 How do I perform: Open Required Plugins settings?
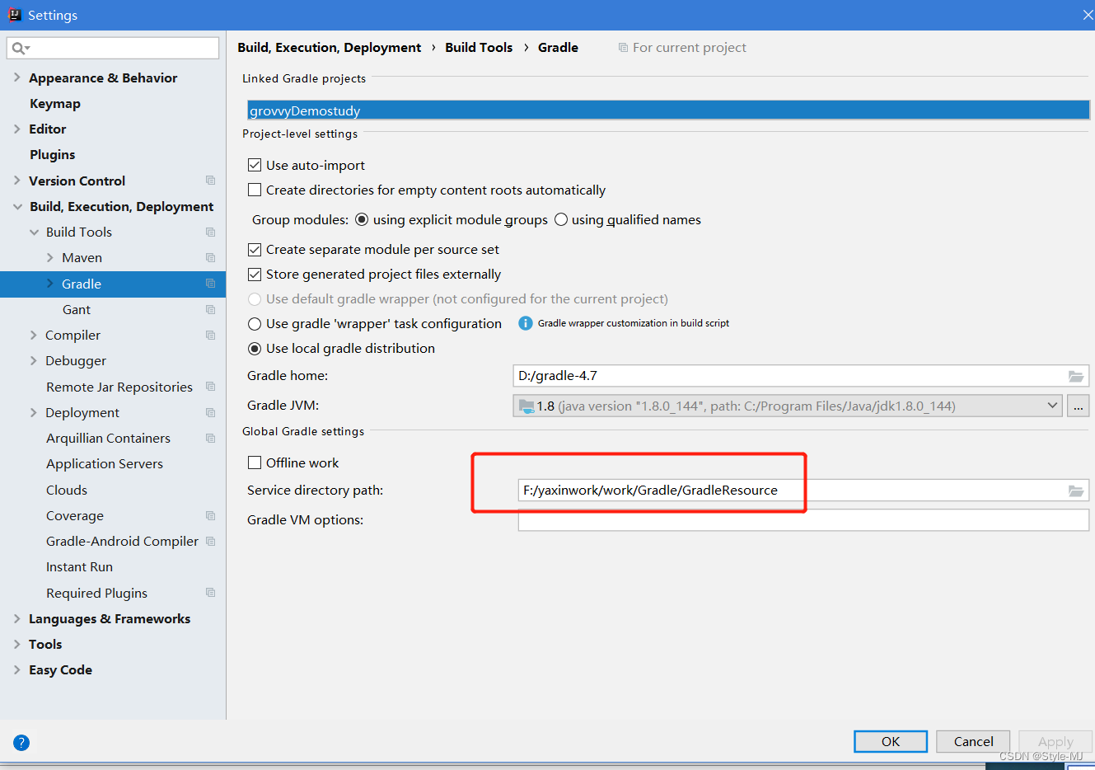(96, 593)
